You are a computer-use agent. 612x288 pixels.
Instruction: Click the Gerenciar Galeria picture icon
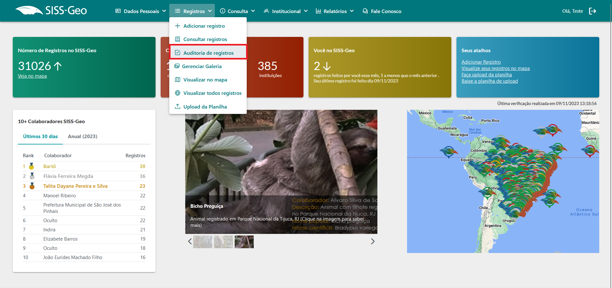click(177, 66)
